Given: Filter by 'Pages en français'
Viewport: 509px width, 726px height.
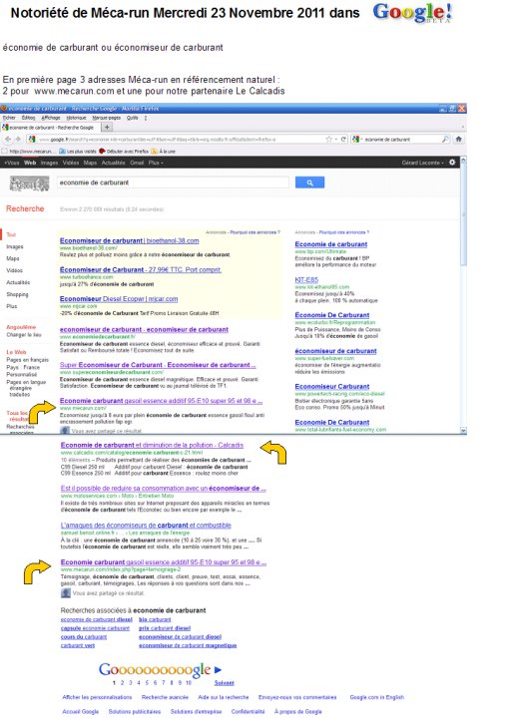Looking at the screenshot, I should pos(27,360).
